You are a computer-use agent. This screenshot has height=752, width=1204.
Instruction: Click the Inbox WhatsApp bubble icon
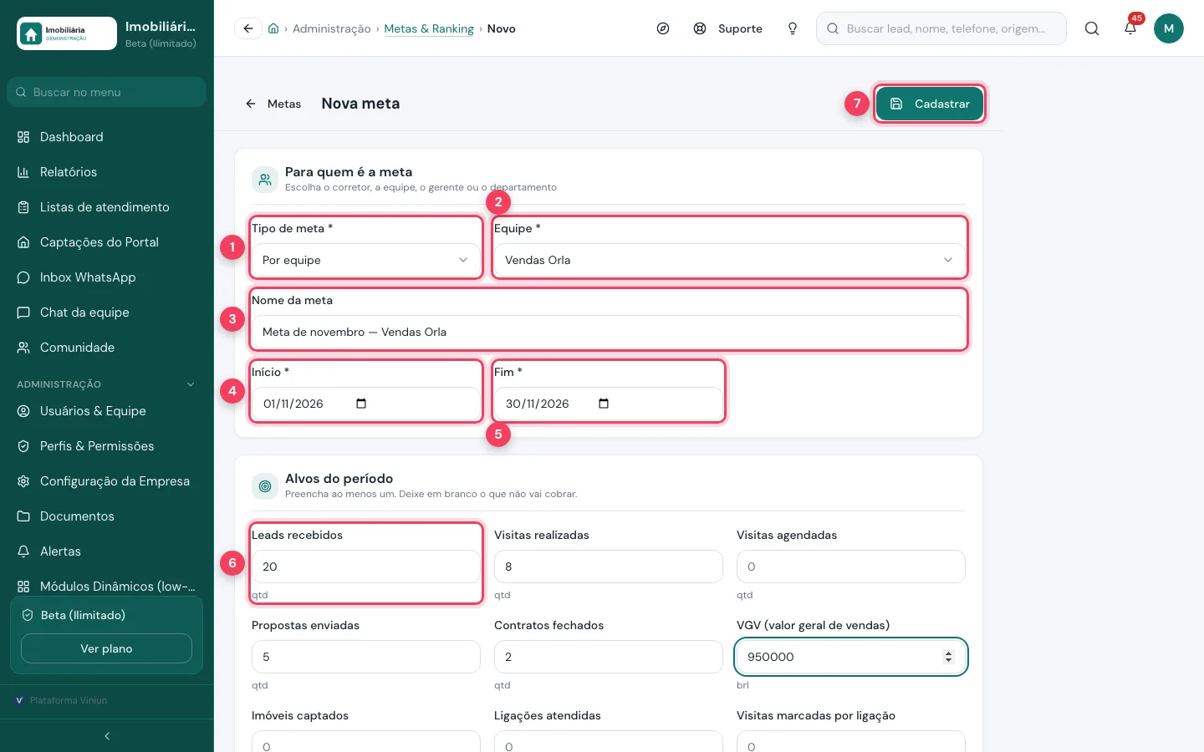point(23,277)
